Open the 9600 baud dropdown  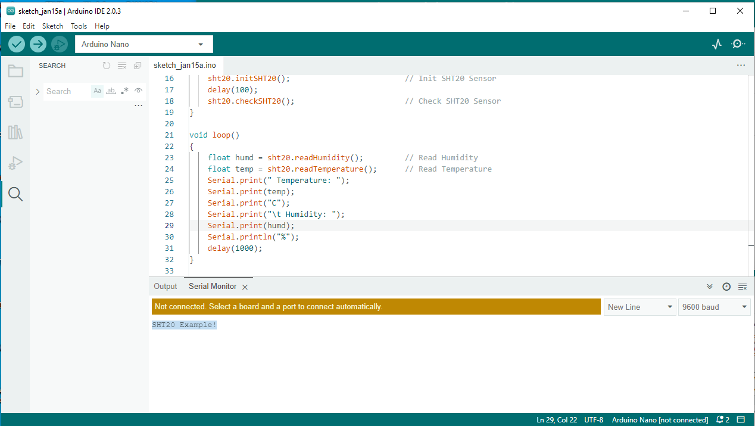[x=714, y=307]
